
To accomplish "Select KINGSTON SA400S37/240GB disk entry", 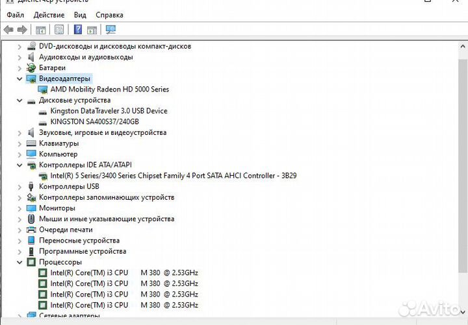I will click(95, 121).
